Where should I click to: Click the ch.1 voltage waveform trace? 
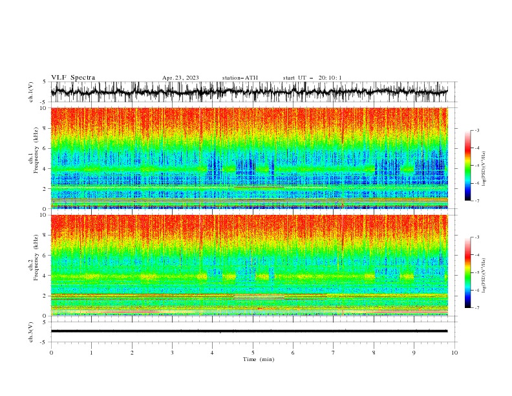(x=249, y=91)
